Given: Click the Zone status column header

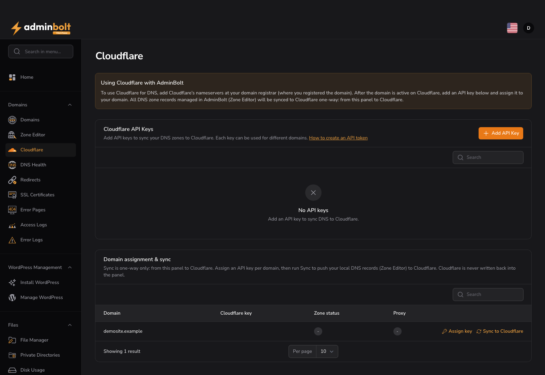Looking at the screenshot, I should point(327,313).
